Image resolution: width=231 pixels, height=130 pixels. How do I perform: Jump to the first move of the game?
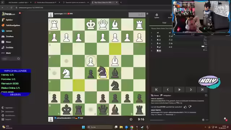[x=156, y=90]
